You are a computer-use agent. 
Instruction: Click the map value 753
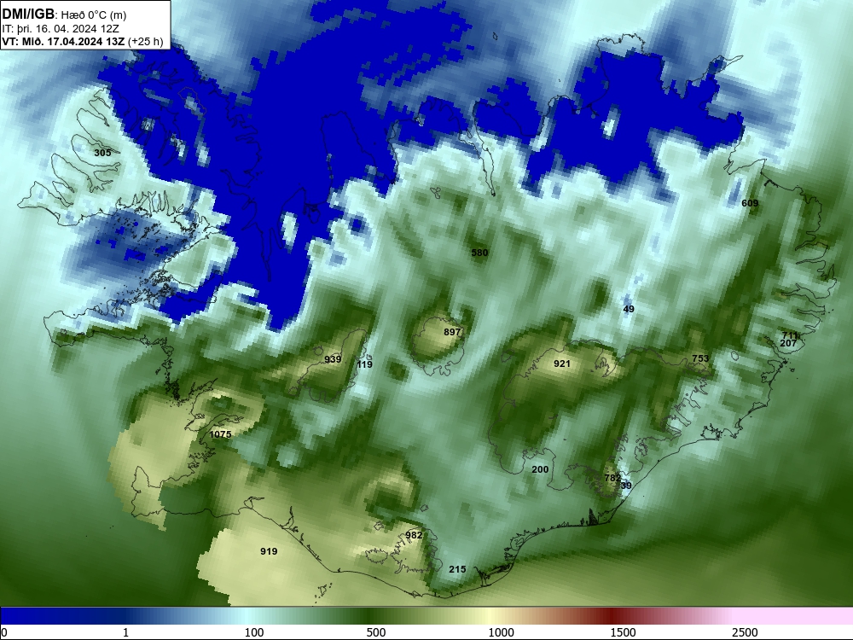click(x=700, y=358)
